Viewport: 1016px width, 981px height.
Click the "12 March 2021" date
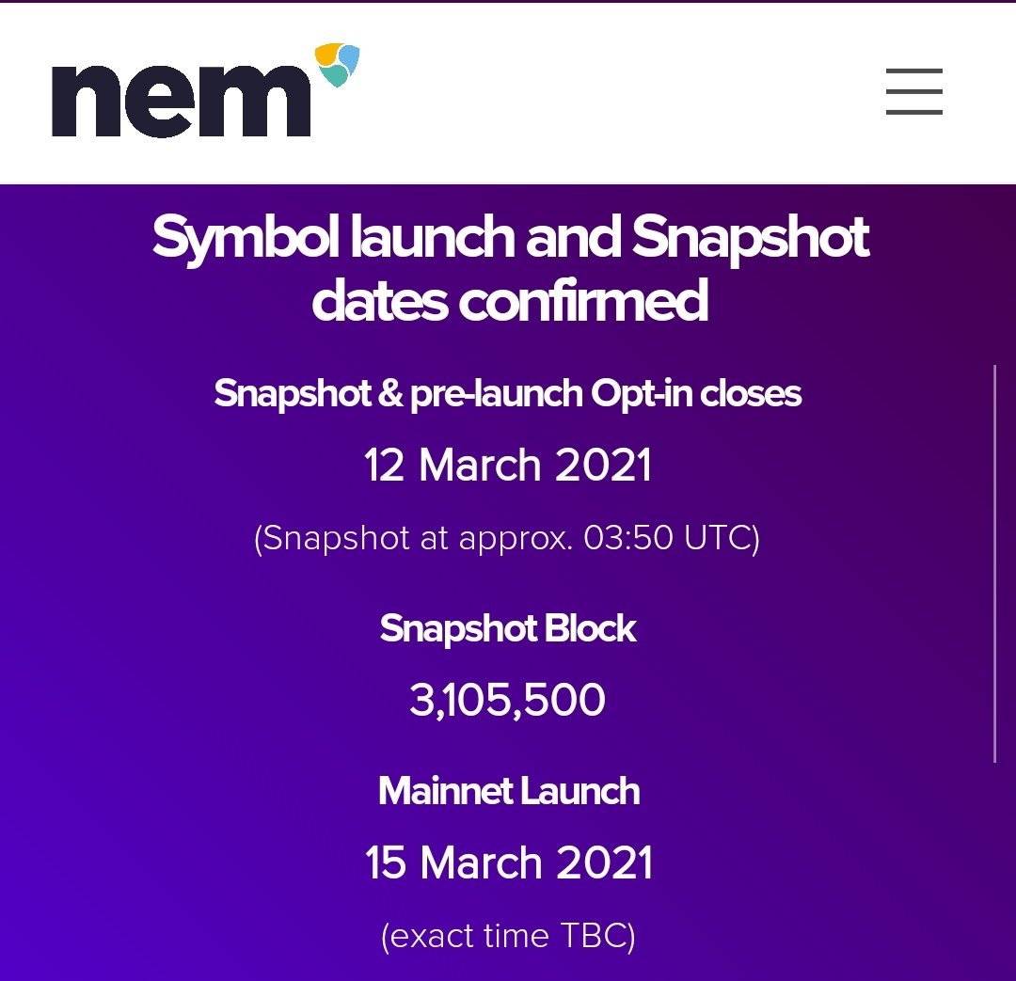tap(508, 465)
